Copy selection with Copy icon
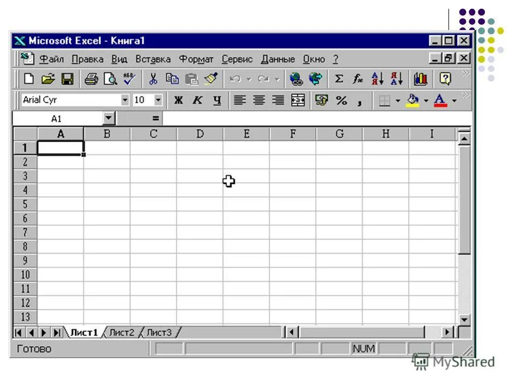 pos(172,79)
